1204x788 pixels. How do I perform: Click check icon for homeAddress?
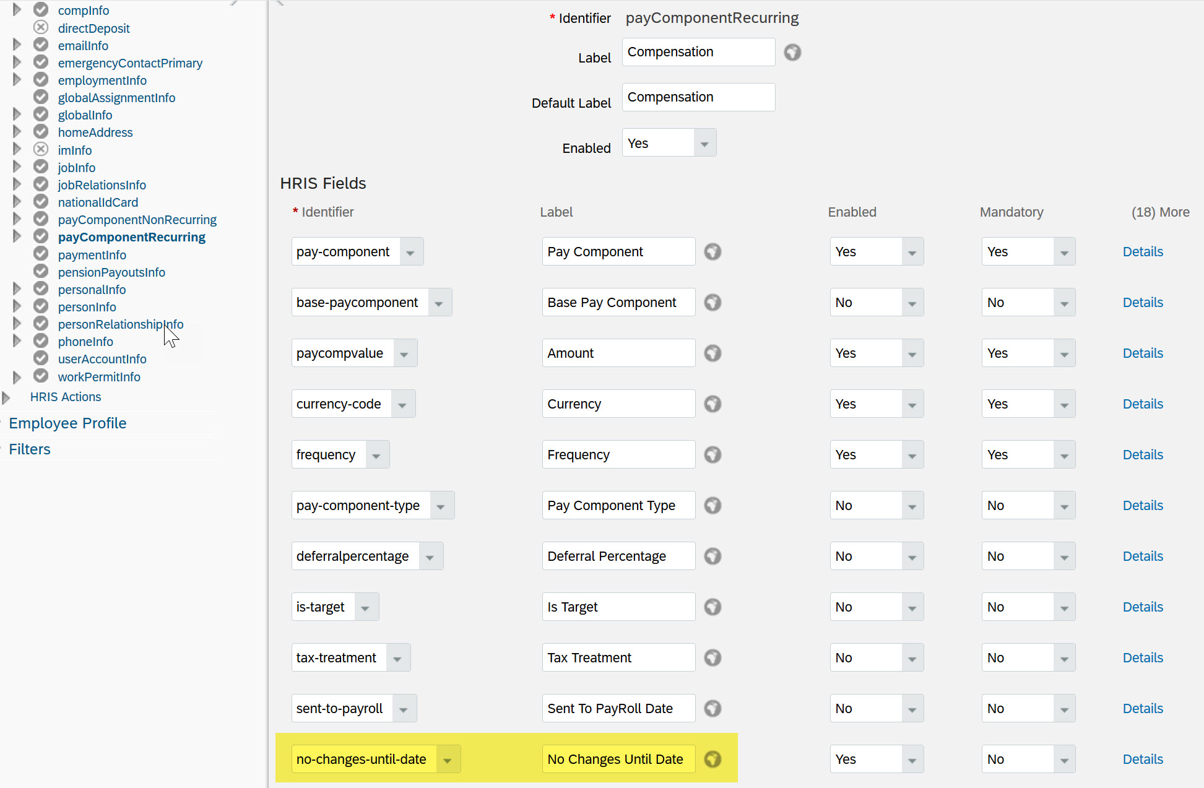(x=41, y=131)
